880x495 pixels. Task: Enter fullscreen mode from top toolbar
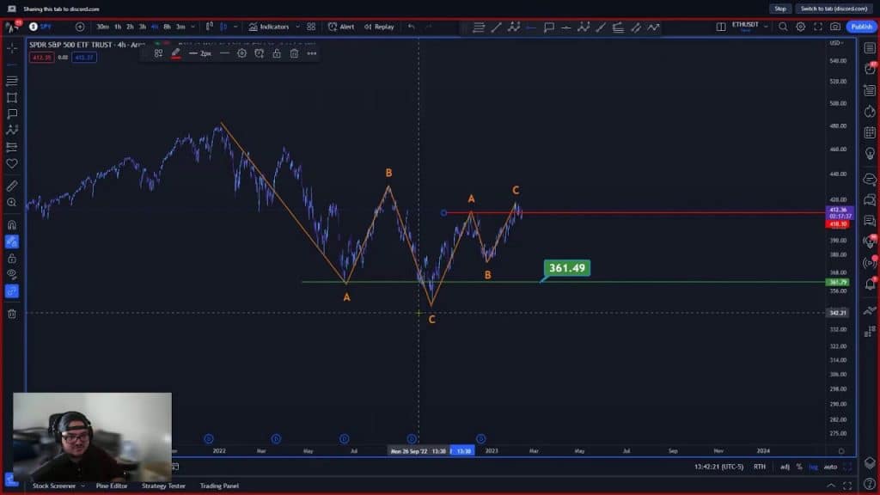817,27
